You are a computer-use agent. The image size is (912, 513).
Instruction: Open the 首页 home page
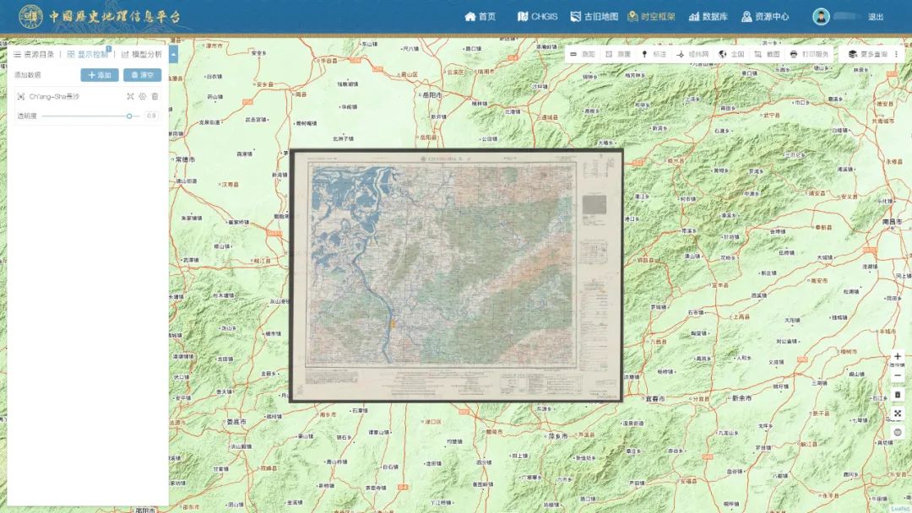pyautogui.click(x=480, y=16)
